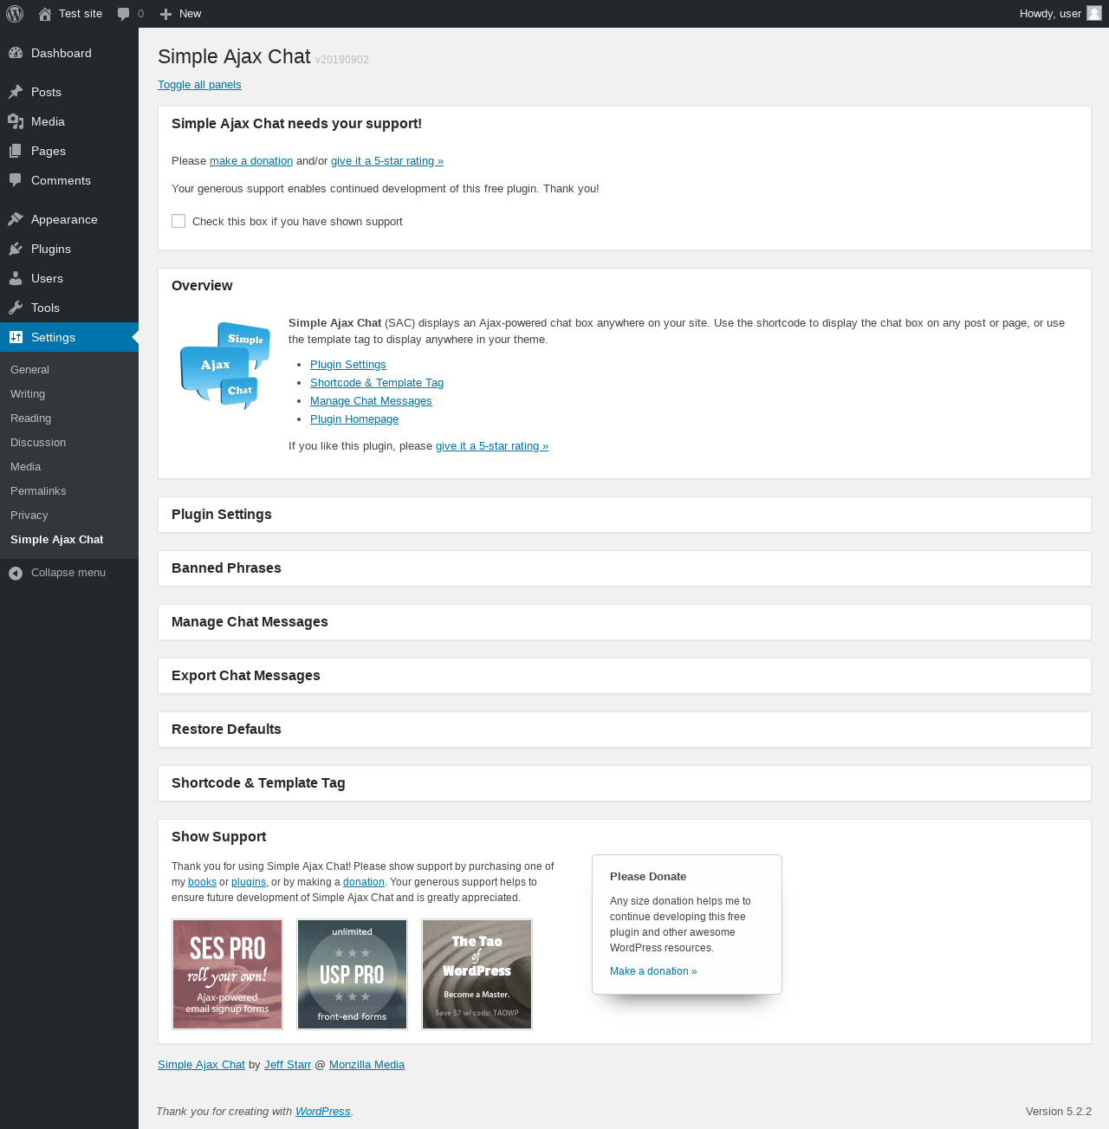1109x1129 pixels.
Task: Click the Tools wrench icon
Action: click(x=16, y=308)
